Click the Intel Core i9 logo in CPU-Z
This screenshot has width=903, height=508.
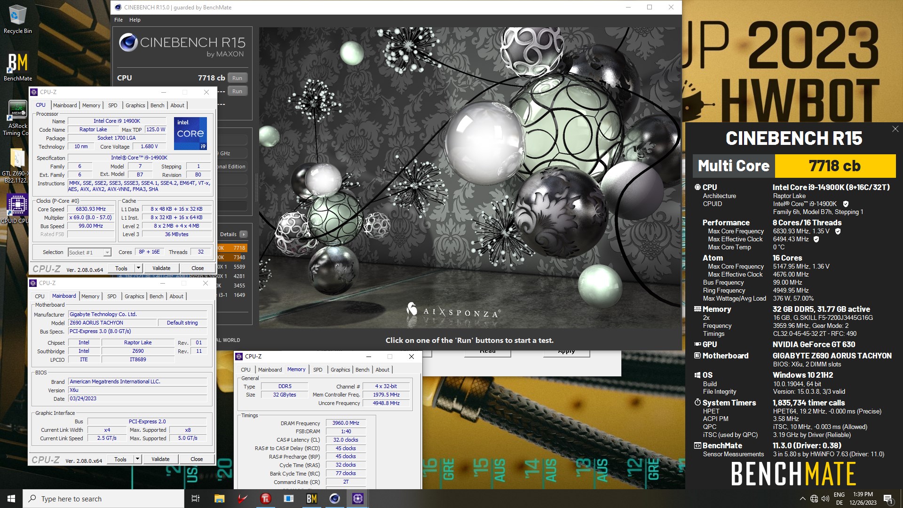pos(190,134)
